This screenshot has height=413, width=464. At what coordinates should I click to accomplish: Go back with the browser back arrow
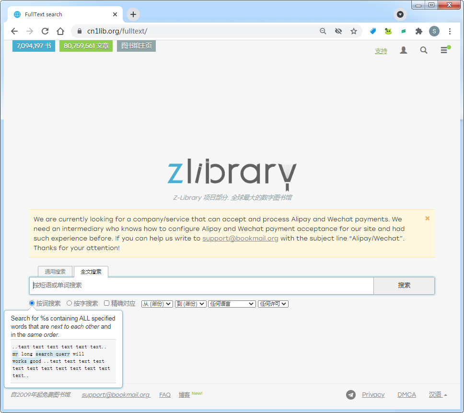(14, 31)
